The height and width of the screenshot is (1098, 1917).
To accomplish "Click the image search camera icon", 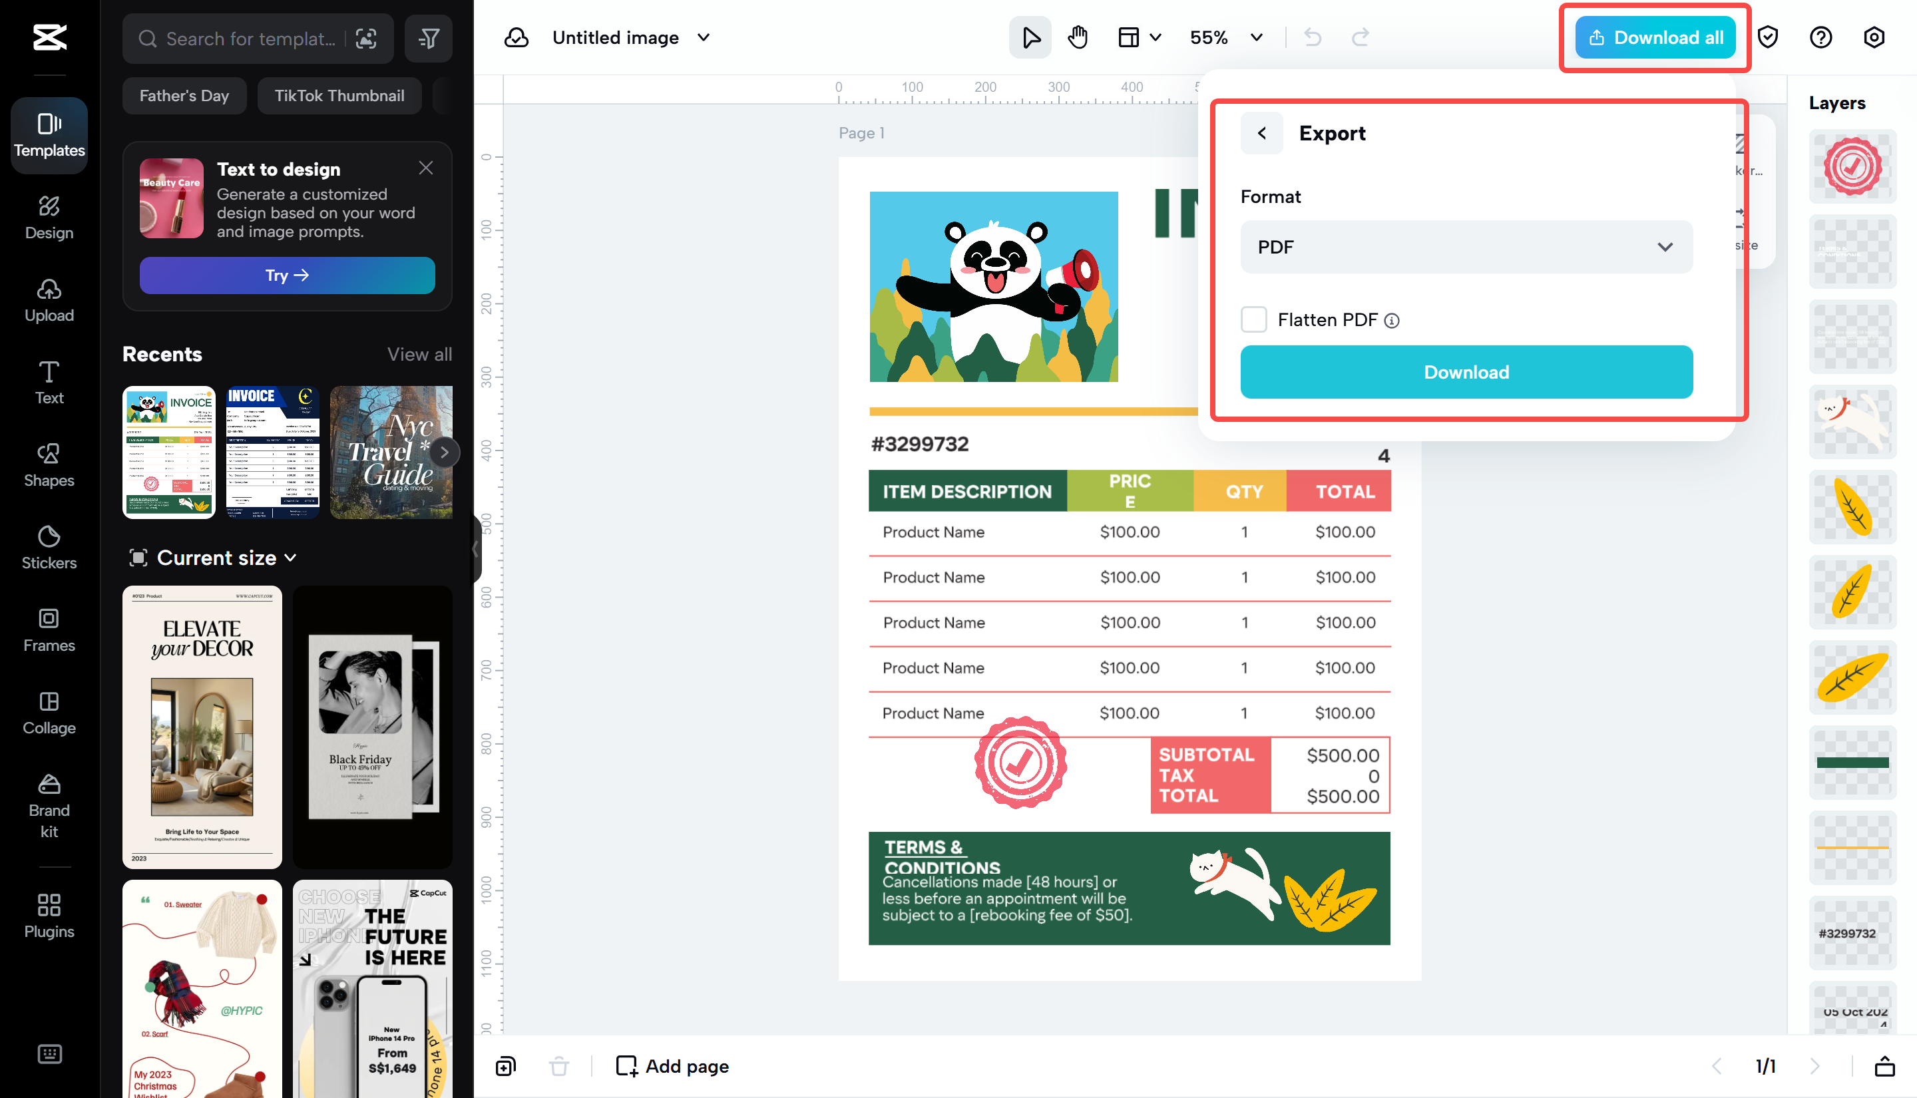I will 367,39.
